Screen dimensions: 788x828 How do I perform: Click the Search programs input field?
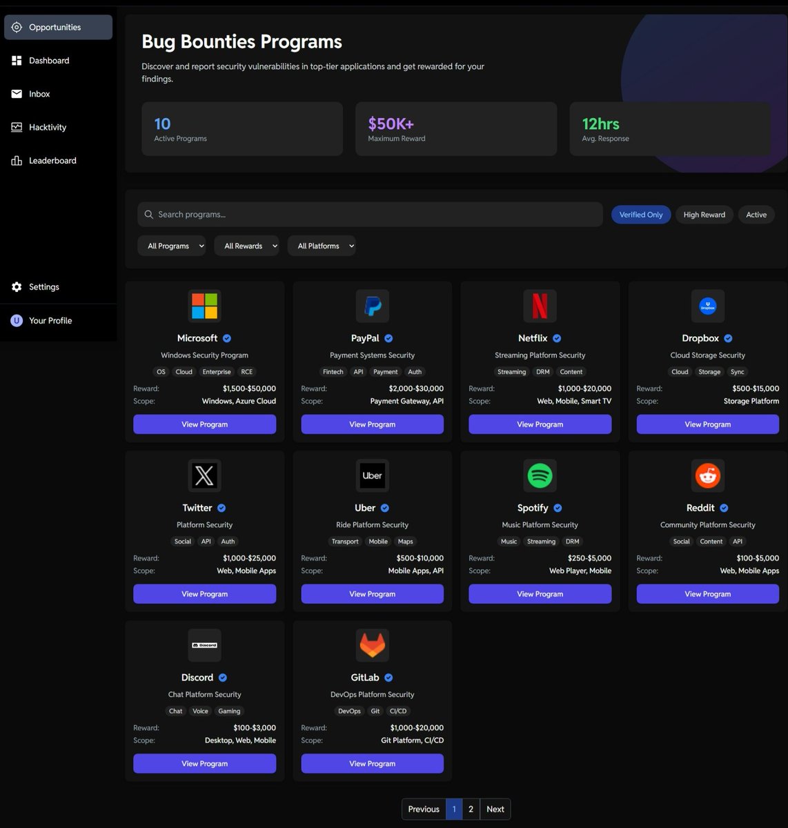pos(370,215)
